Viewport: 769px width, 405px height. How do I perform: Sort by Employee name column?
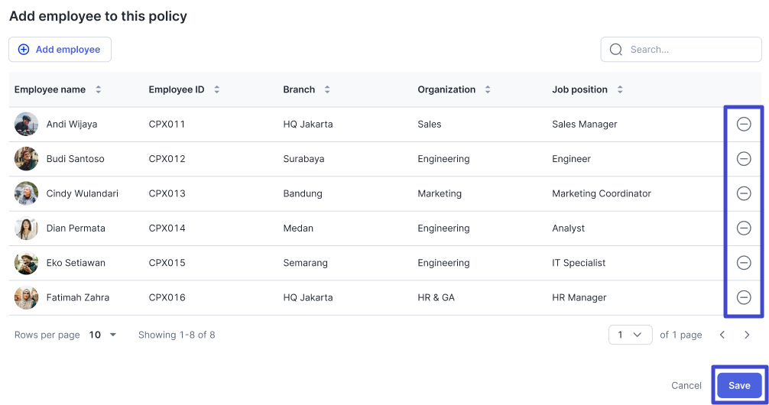coord(98,89)
